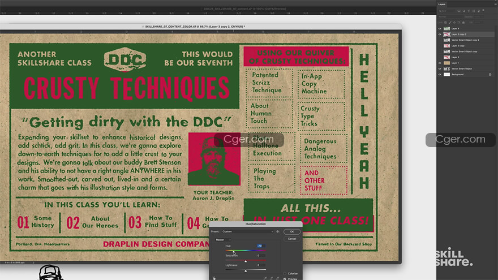The width and height of the screenshot is (498, 280).
Task: Show the Layer 3 copy layer
Action: coord(440,46)
